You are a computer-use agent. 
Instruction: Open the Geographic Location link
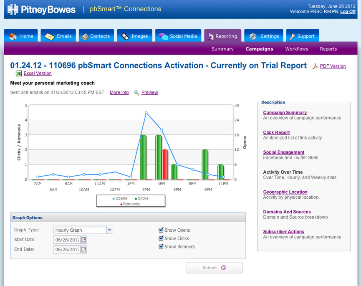click(285, 192)
